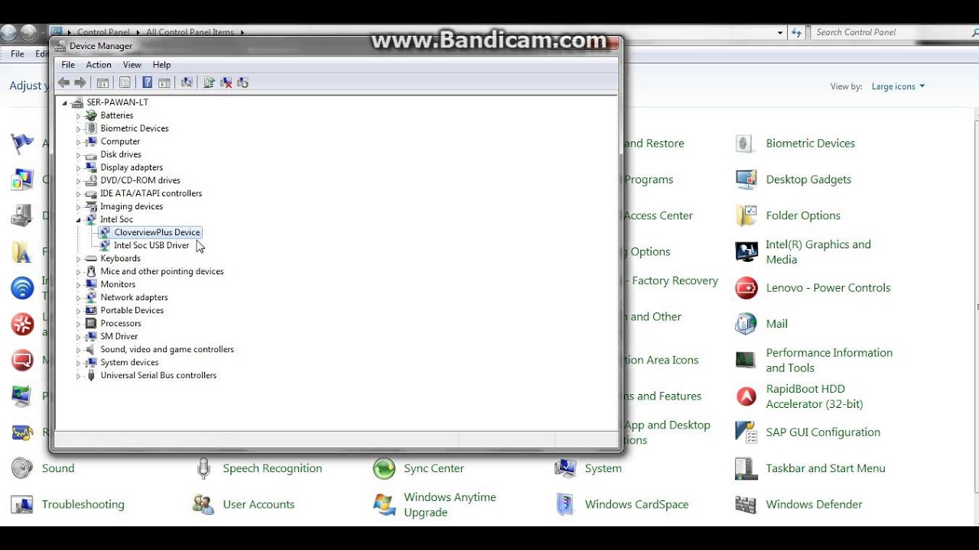Click the refresh button beside the address bar

pyautogui.click(x=796, y=33)
